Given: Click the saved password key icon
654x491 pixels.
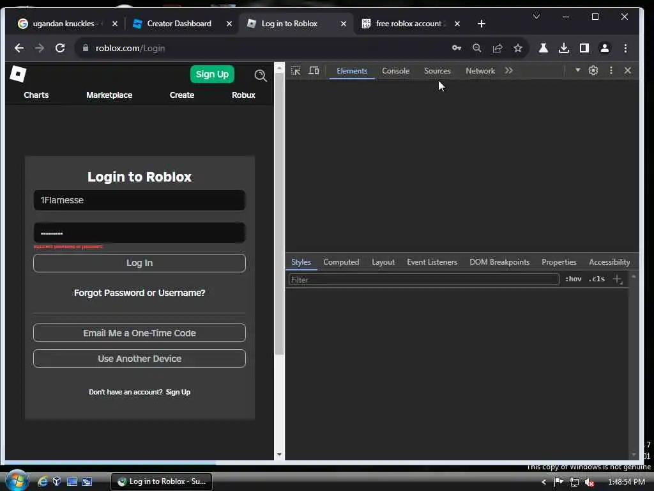Looking at the screenshot, I should click(x=457, y=48).
